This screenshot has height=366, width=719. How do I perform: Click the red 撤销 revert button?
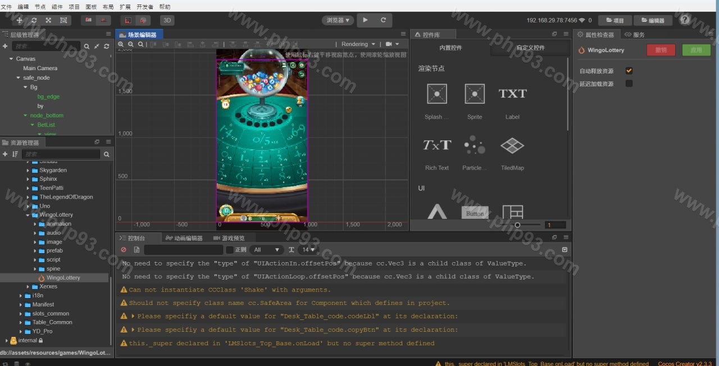[661, 50]
